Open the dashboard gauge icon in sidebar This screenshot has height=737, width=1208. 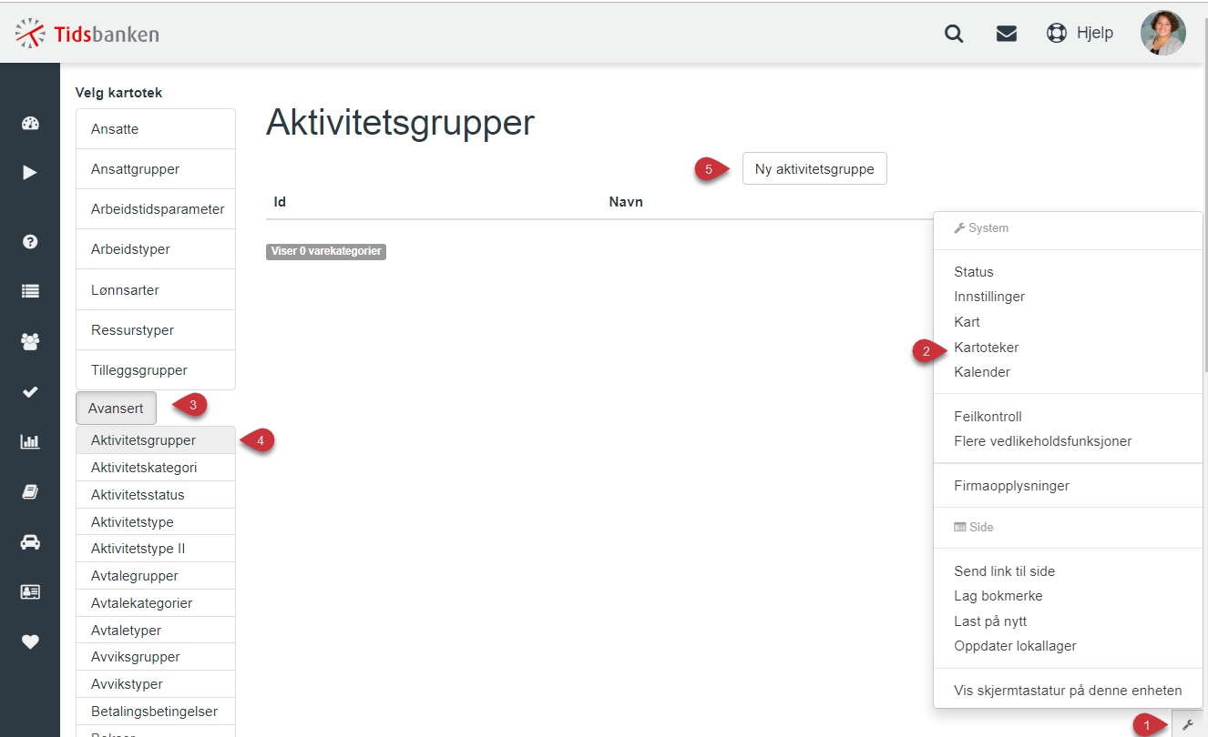coord(30,124)
